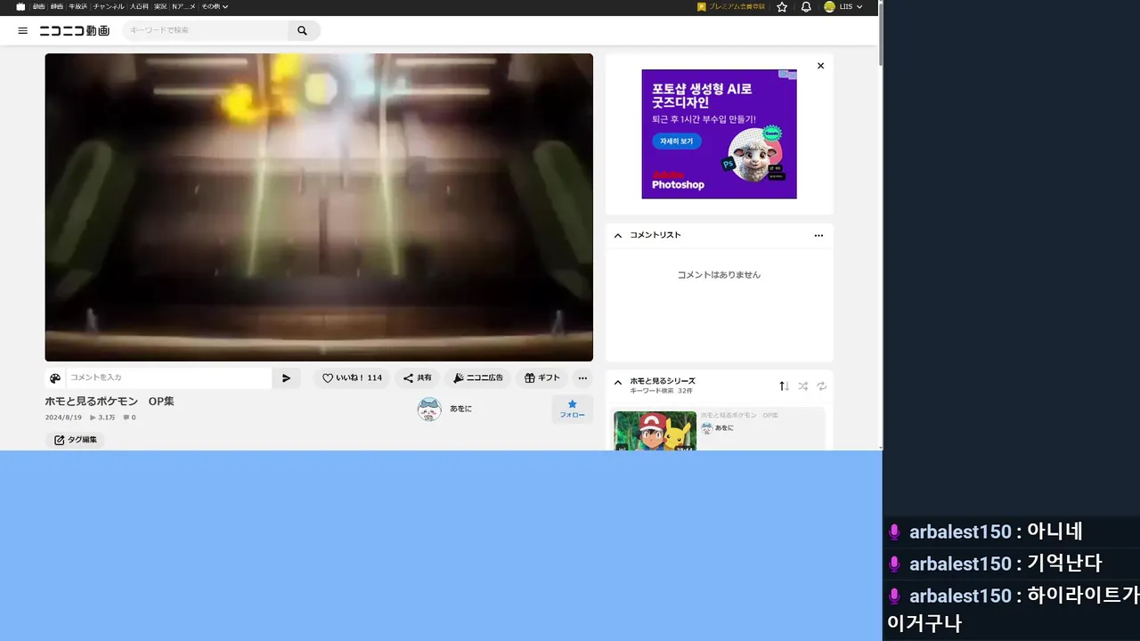Click the star favorites icon in top bar

click(x=782, y=6)
